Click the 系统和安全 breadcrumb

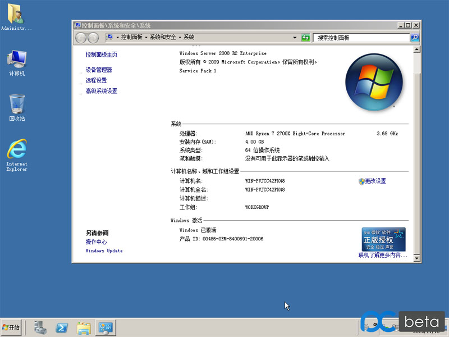point(163,37)
